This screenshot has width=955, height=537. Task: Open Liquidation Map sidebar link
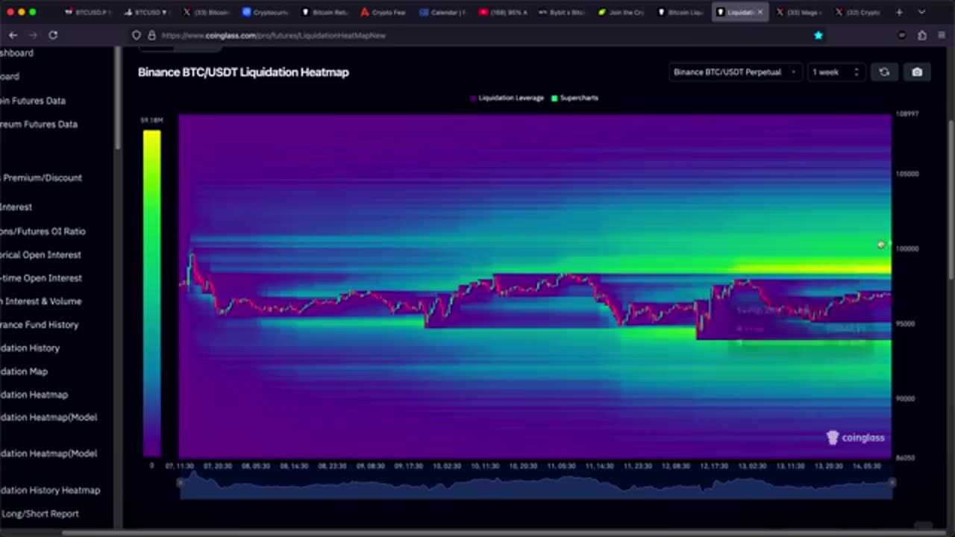click(x=24, y=371)
